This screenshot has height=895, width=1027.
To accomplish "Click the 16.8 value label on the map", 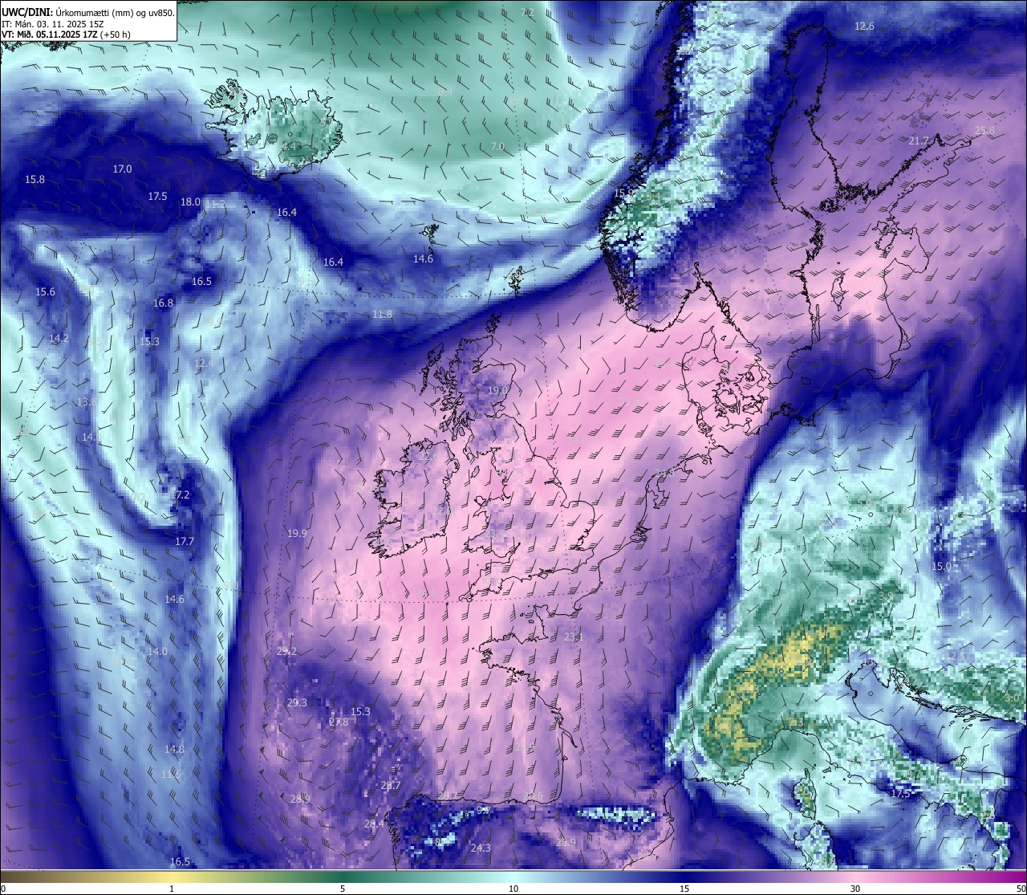I will [x=163, y=303].
